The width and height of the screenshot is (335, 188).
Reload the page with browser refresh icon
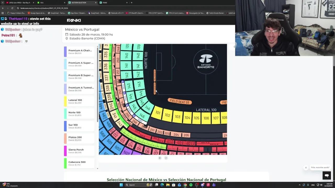pyautogui.click(x=12, y=8)
